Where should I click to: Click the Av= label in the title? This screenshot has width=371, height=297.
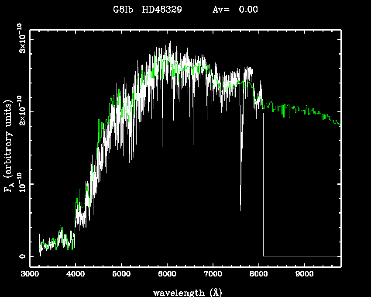tap(221, 10)
